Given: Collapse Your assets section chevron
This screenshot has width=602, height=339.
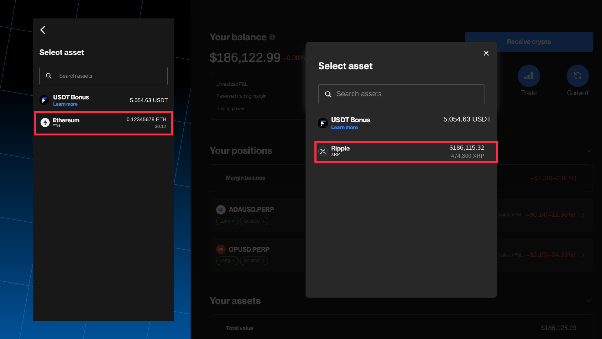Looking at the screenshot, I should pos(589,301).
